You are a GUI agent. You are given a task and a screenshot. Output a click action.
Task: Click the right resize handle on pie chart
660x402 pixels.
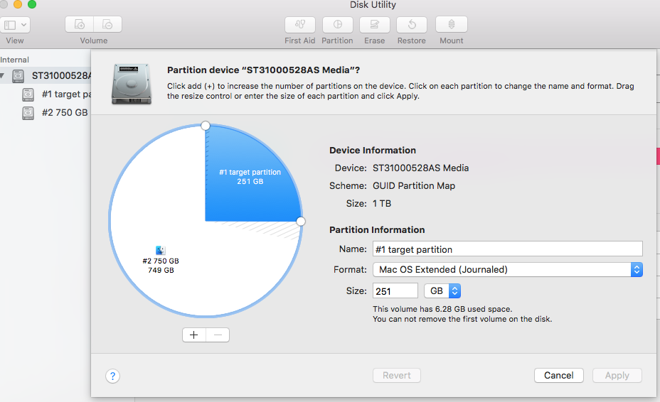(x=301, y=221)
